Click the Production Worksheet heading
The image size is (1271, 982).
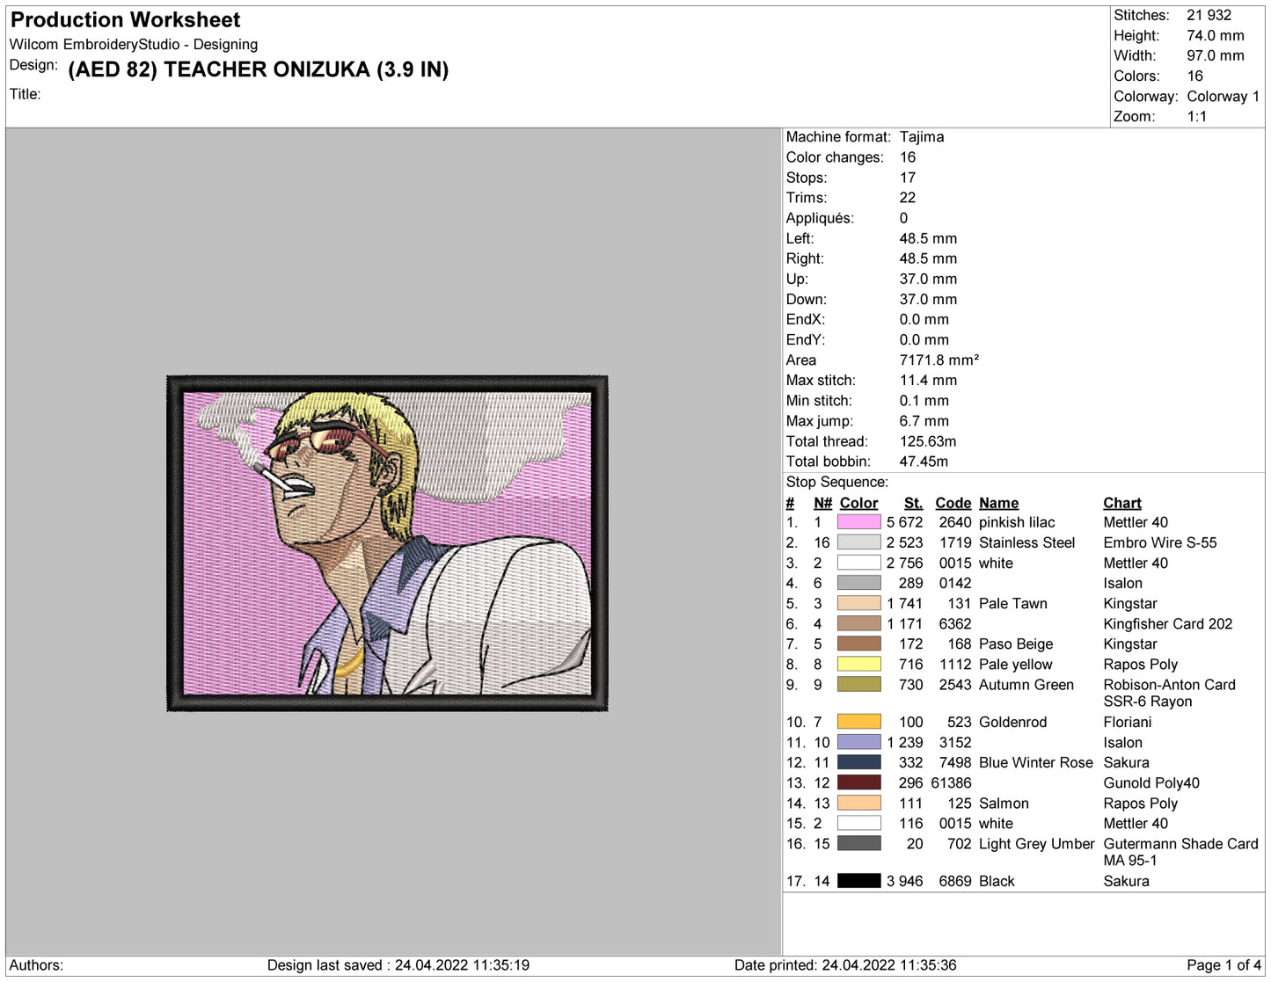pyautogui.click(x=125, y=19)
